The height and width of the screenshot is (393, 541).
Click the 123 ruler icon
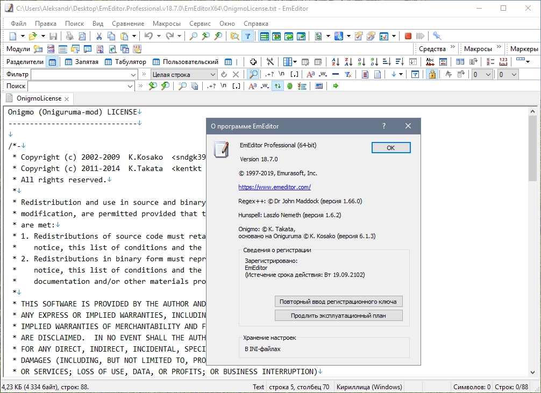(503, 62)
